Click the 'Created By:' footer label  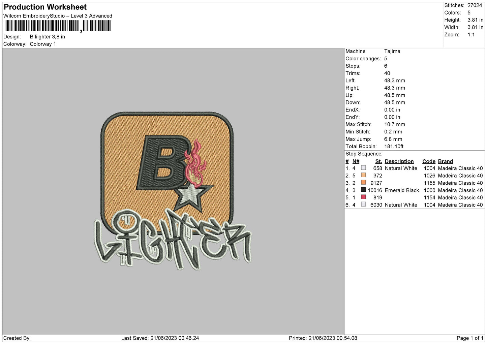click(x=17, y=338)
